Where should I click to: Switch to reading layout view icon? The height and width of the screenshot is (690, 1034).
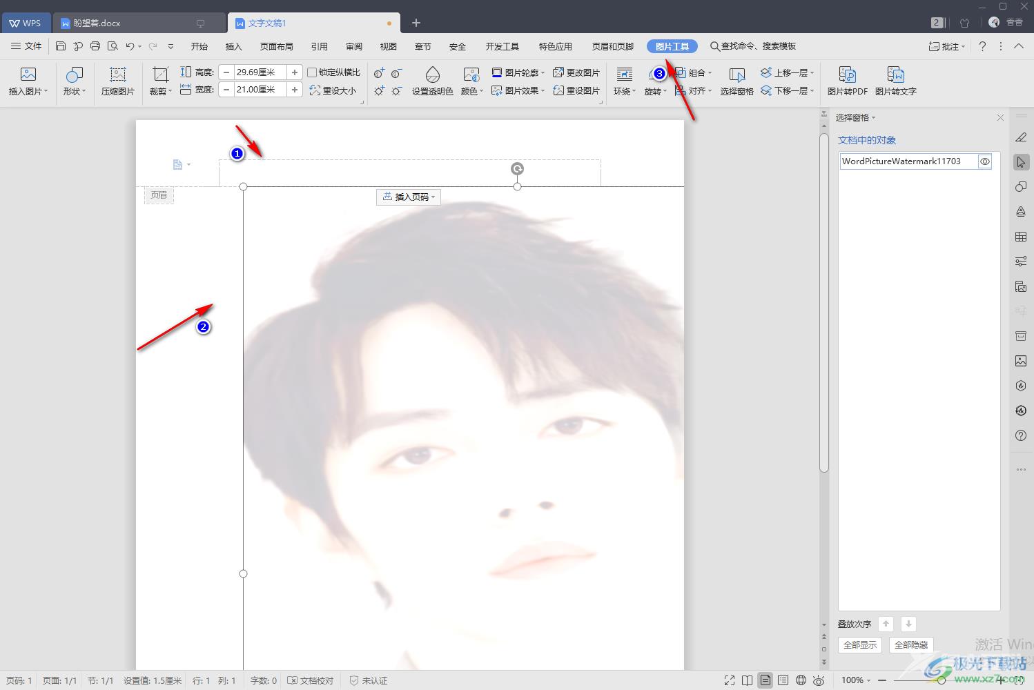[748, 680]
